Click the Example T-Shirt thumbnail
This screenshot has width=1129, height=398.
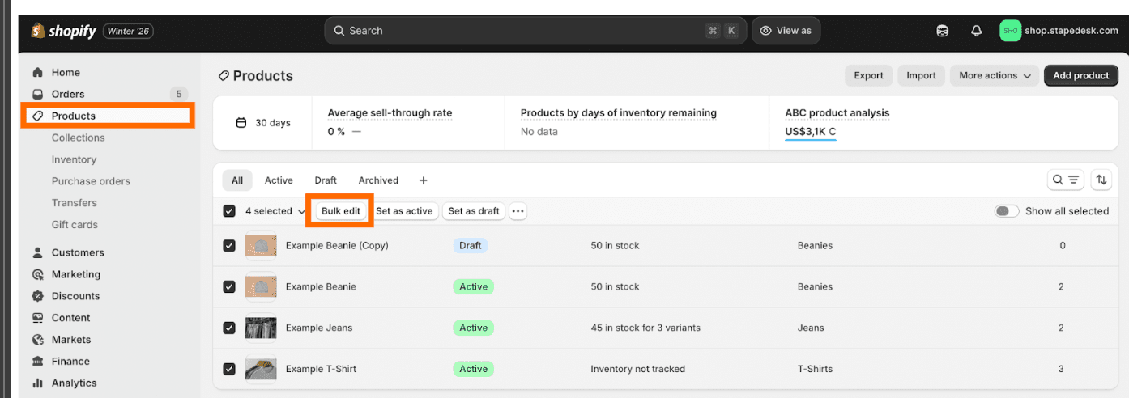tap(261, 369)
